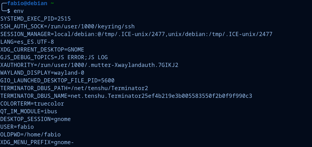Screen dimensions: 312x147
Task: Click the XAUTHORITY mutter-Xwaylandauth line
Action: pyautogui.click(x=89, y=65)
